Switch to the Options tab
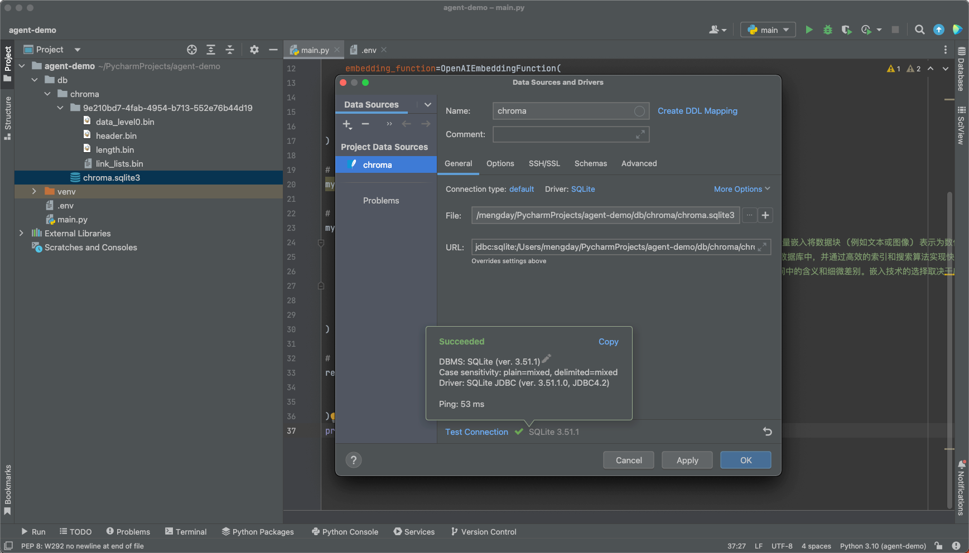 500,163
